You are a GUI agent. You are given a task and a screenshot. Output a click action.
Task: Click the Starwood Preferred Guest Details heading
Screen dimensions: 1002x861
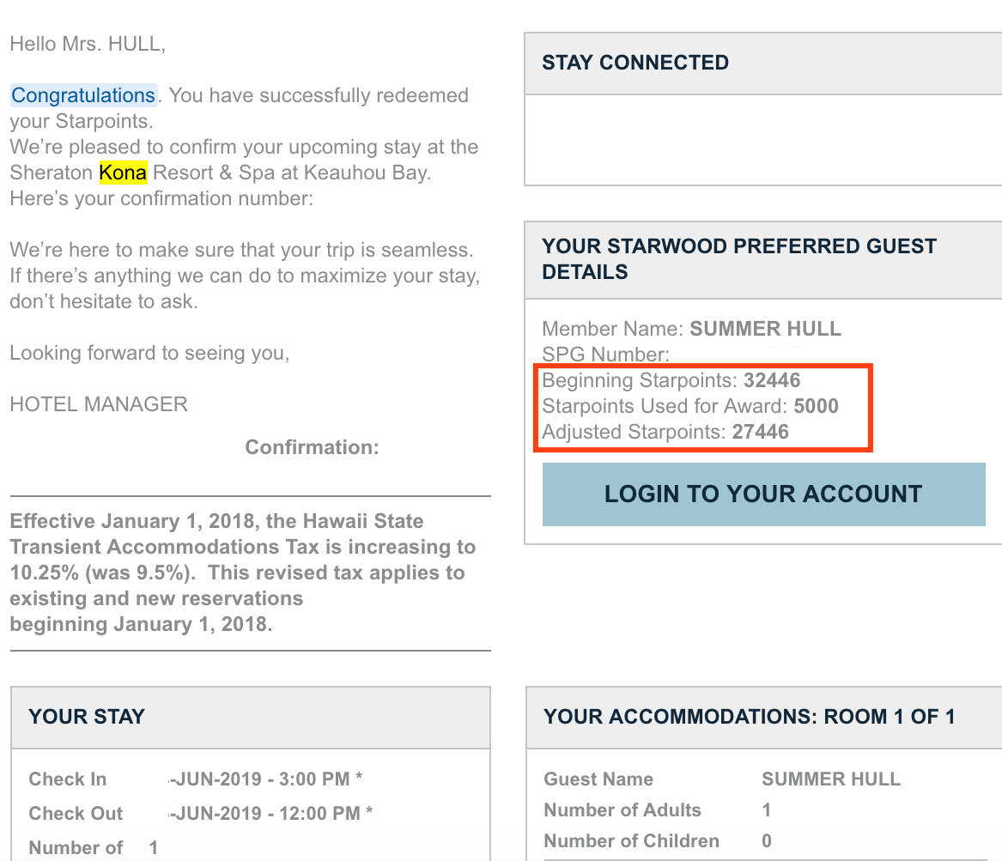(738, 258)
